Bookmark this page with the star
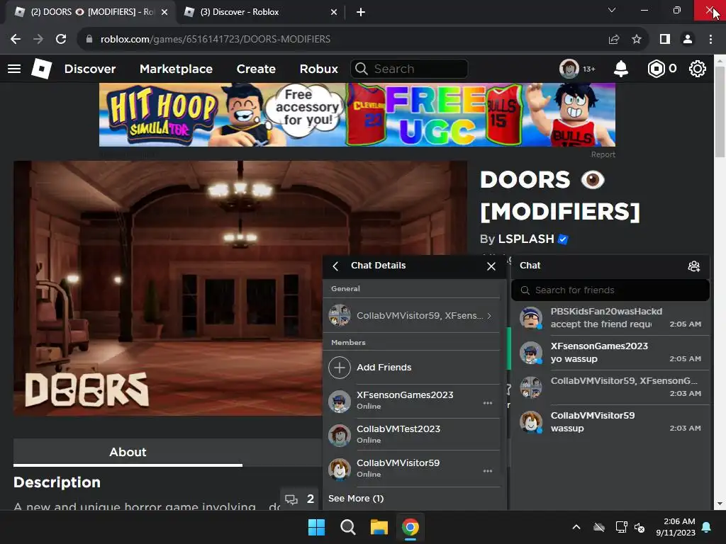This screenshot has width=726, height=544. pos(637,40)
